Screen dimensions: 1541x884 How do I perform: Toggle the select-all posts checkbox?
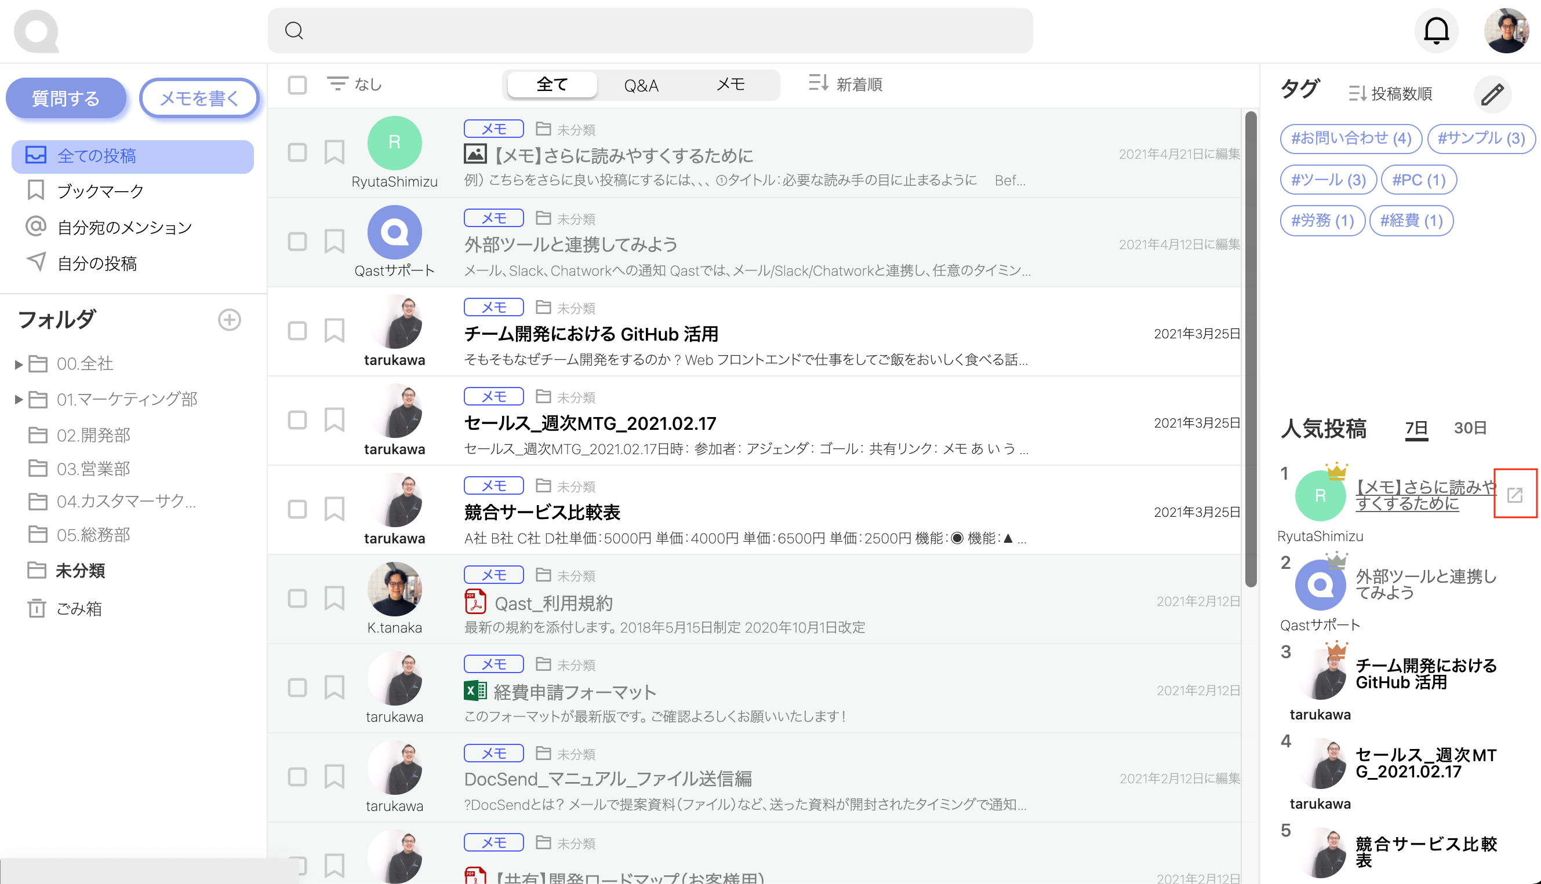(x=297, y=85)
